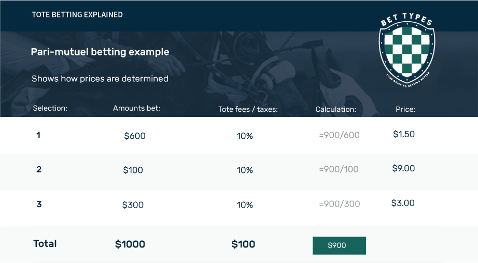Click the Shows how prices are determined subtitle
This screenshot has height=263, width=478.
tap(100, 79)
